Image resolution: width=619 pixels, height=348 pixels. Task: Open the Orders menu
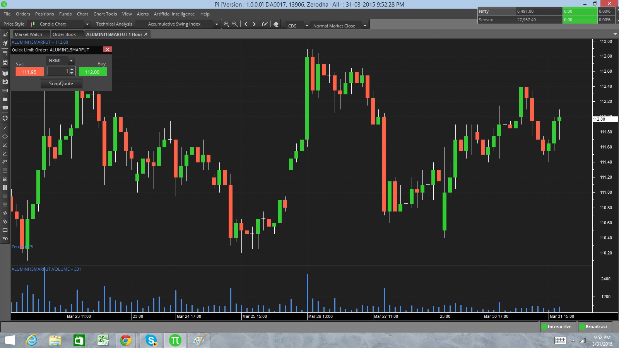point(23,14)
